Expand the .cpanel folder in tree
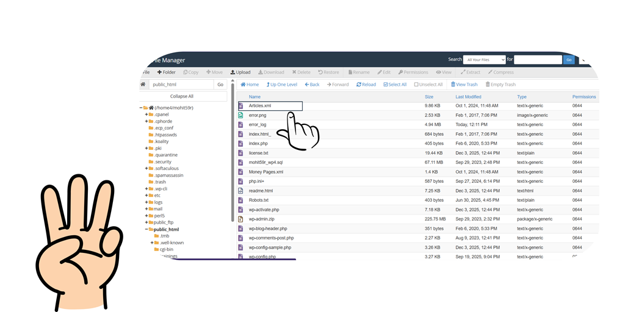625x312 pixels. point(146,115)
